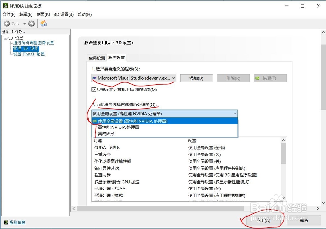Click the horizontal scrollbar thumb
326x229 pixels.
[160, 208]
